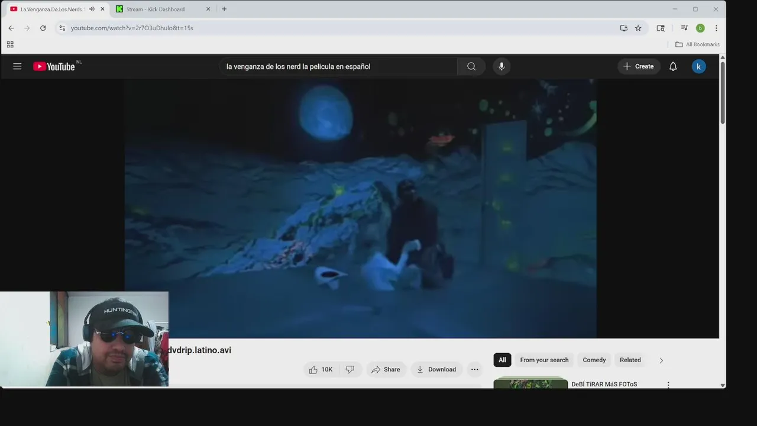
Task: Go to the YouTube home logo
Action: pos(54,66)
